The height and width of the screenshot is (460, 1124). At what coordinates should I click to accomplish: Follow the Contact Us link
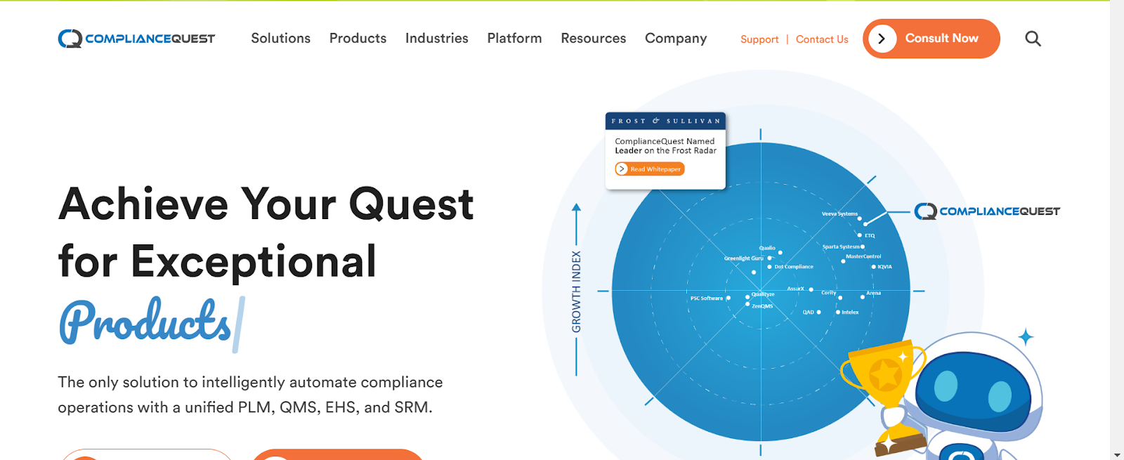point(822,39)
